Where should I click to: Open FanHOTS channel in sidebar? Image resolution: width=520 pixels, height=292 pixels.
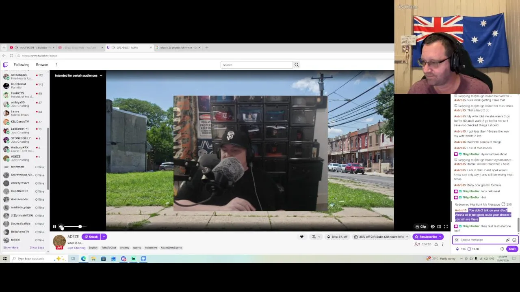(x=24, y=95)
